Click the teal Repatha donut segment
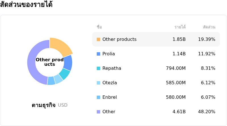Viewport: 227px width, 126px height. click(64, 74)
